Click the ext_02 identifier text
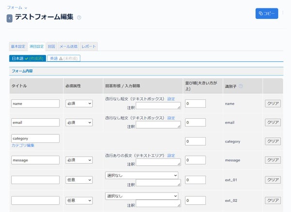This screenshot has height=212, width=291. point(231,201)
